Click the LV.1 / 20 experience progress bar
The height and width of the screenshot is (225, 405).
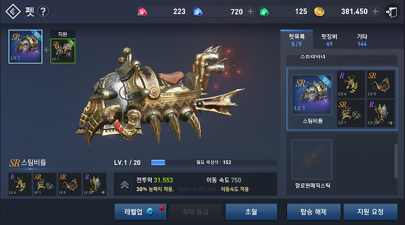[x=214, y=163]
